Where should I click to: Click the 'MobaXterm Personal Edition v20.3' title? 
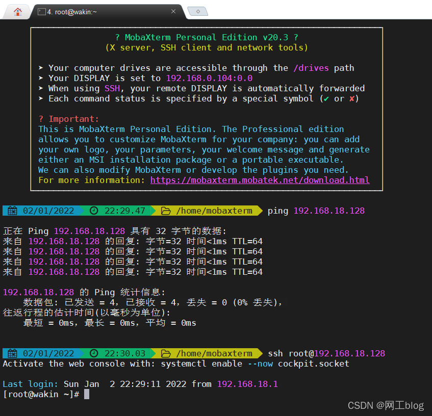207,37
